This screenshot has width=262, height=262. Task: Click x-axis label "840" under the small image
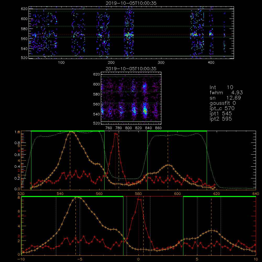[148, 128]
